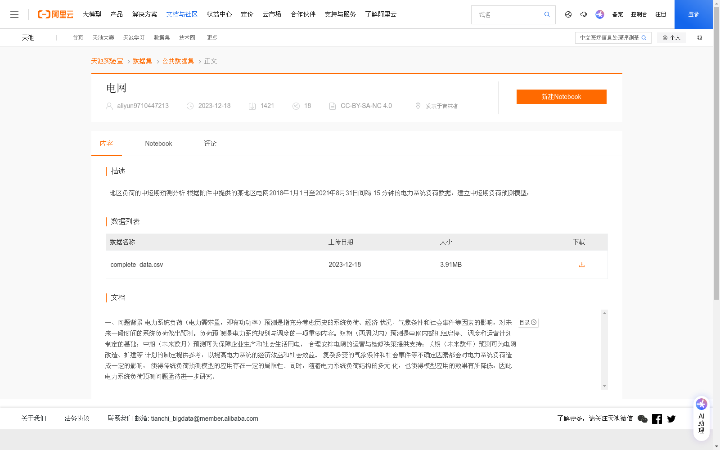Switch to the Notebook tab
The image size is (720, 450).
coord(158,143)
